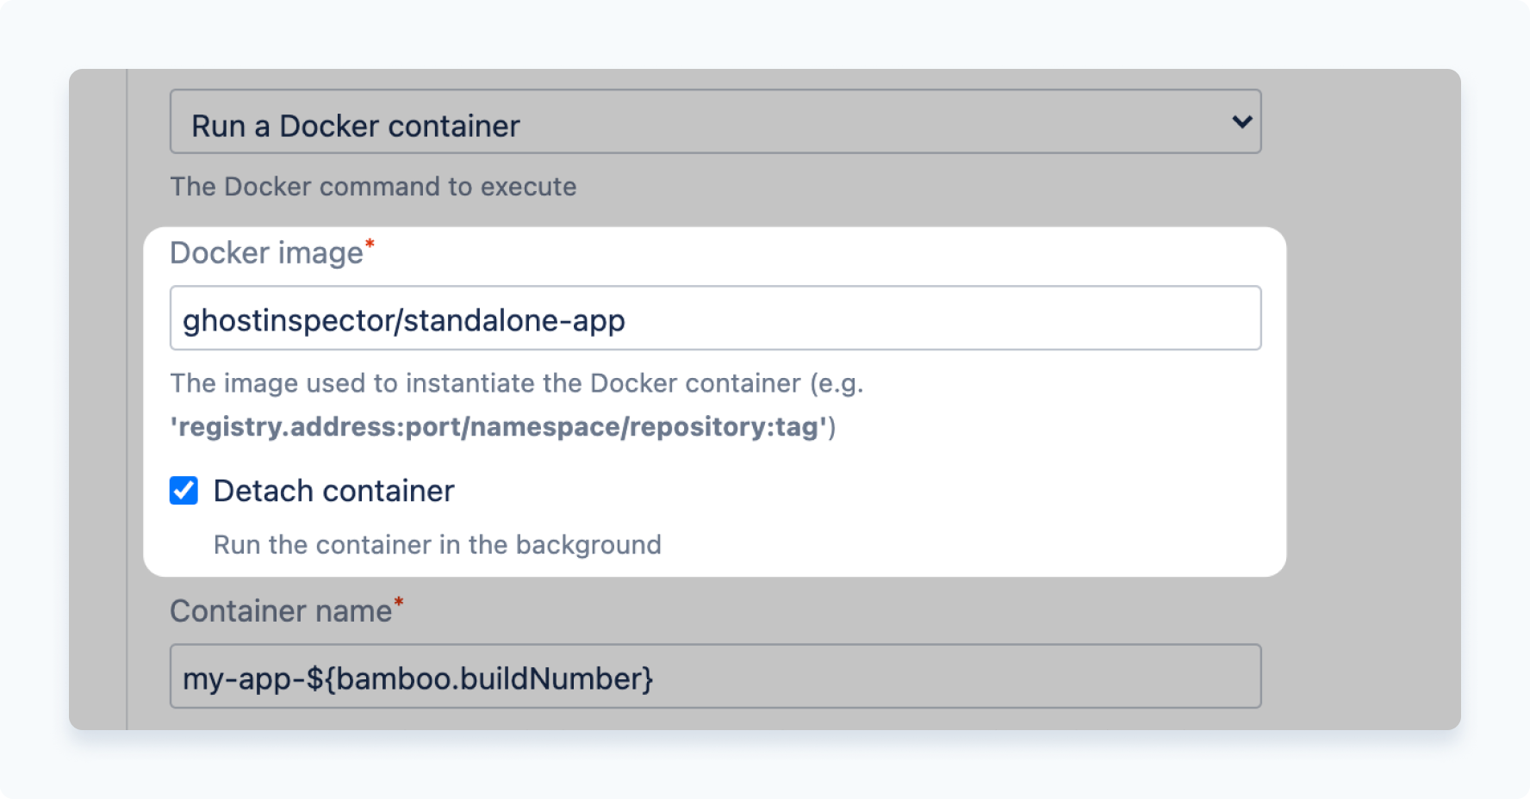Click the Container name input field
Viewport: 1530px width, 799px height.
click(x=715, y=678)
